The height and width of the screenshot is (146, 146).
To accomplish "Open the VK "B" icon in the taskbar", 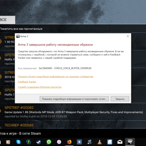I will point(79,142).
